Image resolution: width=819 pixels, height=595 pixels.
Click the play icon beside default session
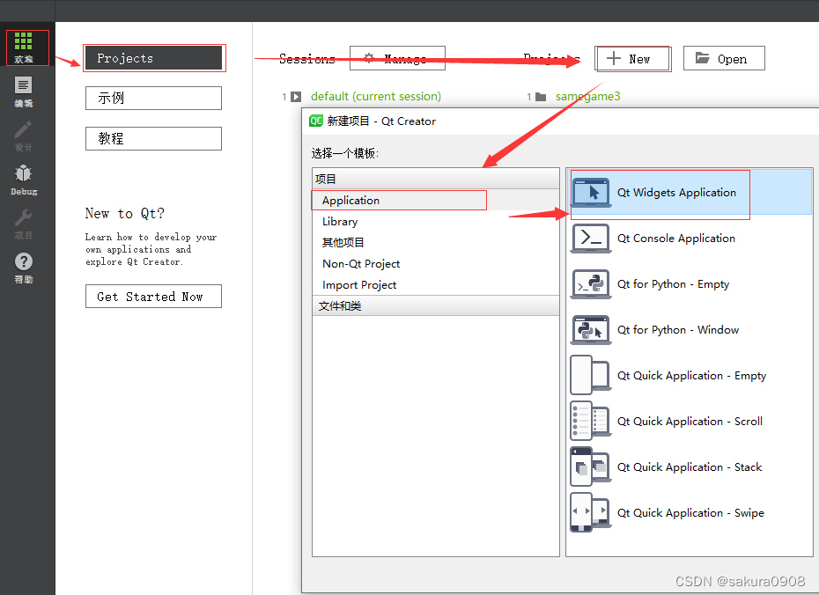coord(296,97)
